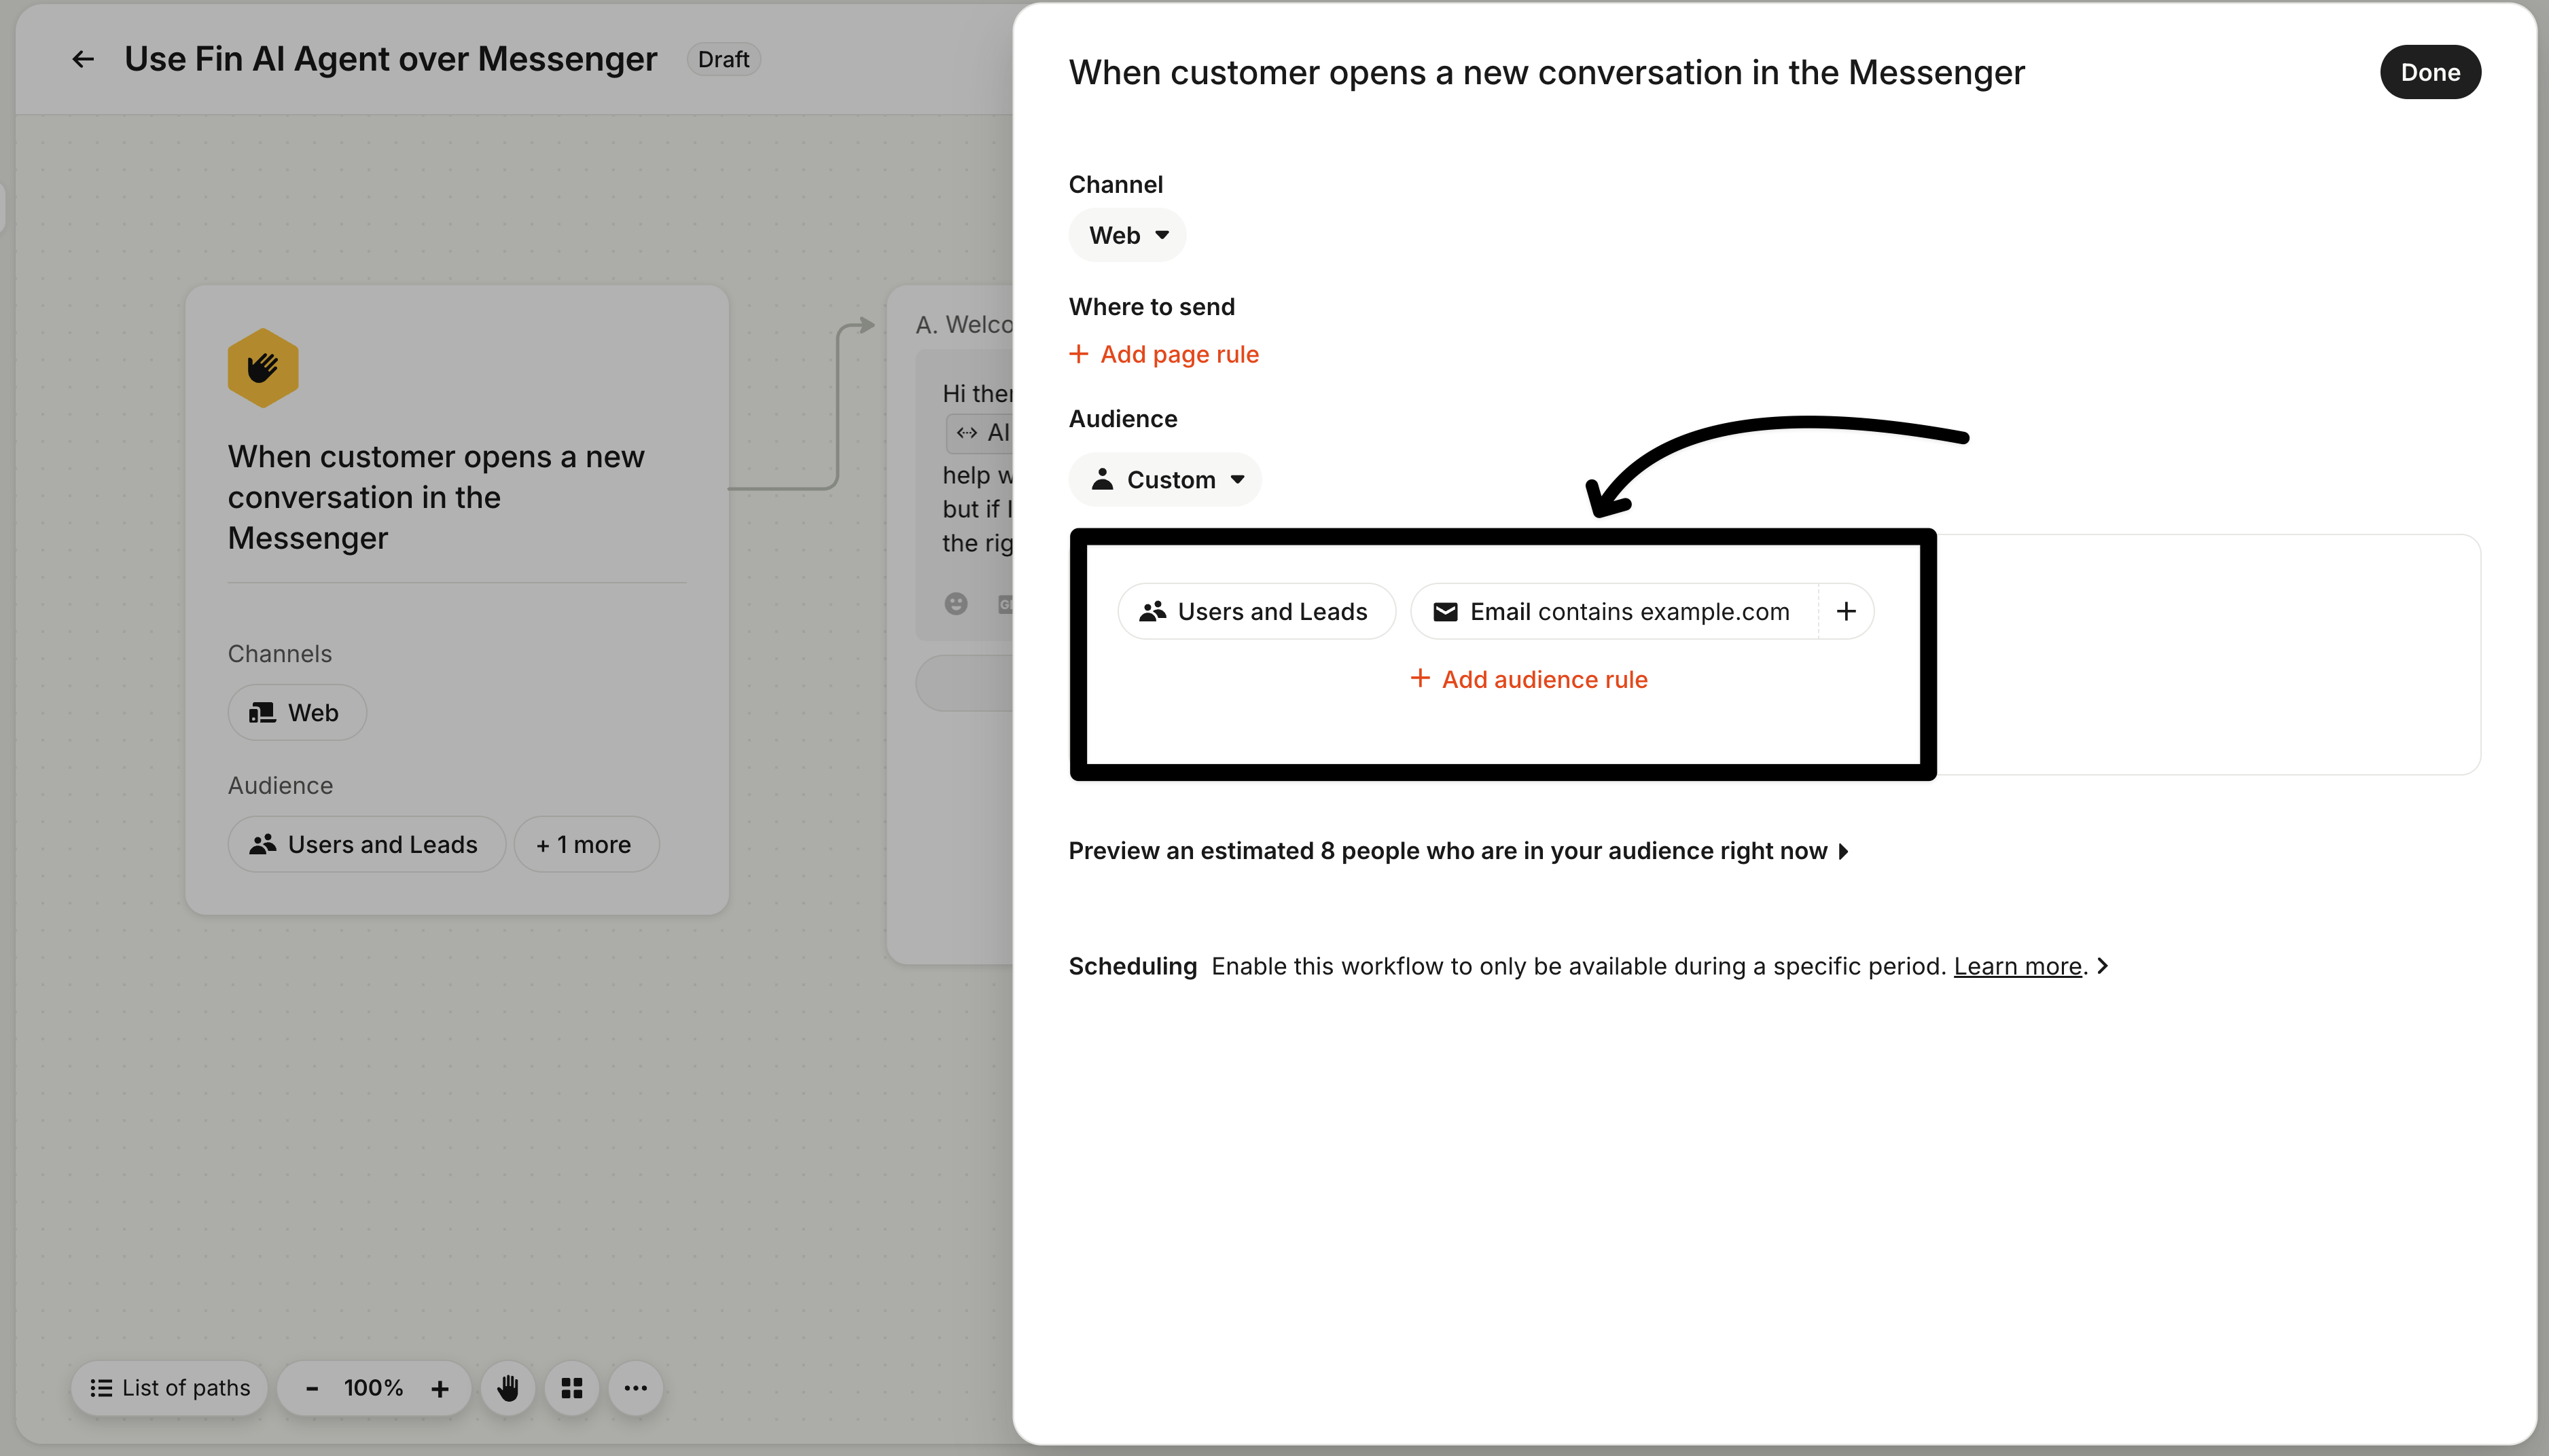Open the Learn more scheduling link
The height and width of the screenshot is (1456, 2549).
pyautogui.click(x=2017, y=966)
